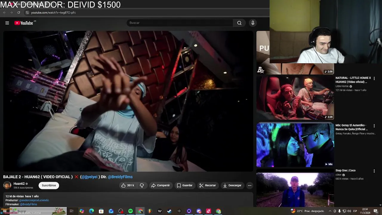Click the search magnifier button
The width and height of the screenshot is (382, 215).
coord(239,23)
